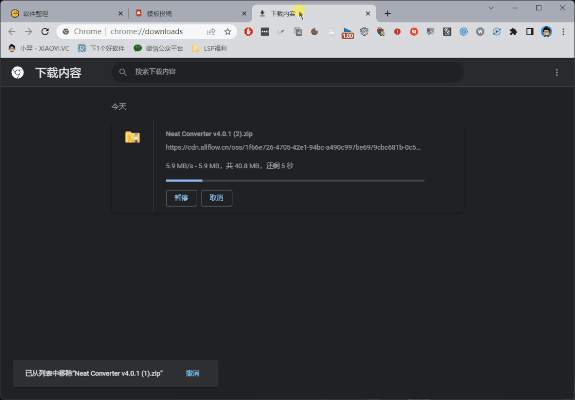Switch to the 模板投稿 tab

(x=191, y=13)
